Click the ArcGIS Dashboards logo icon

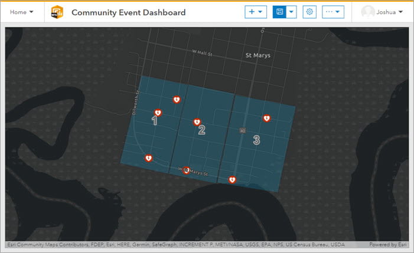[x=57, y=12]
